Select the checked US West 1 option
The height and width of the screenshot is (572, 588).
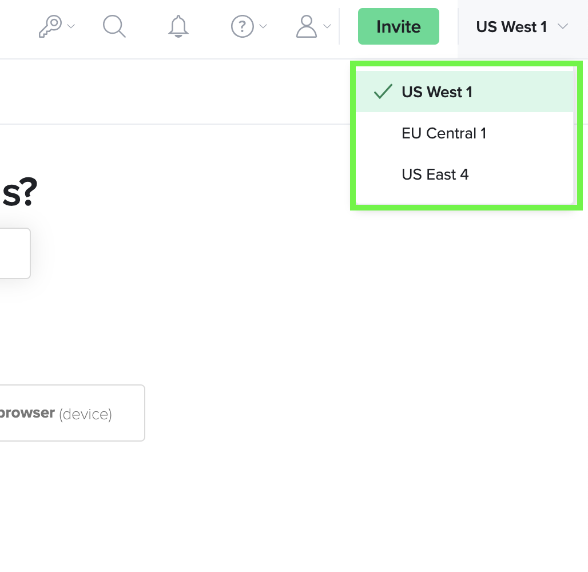coord(437,92)
